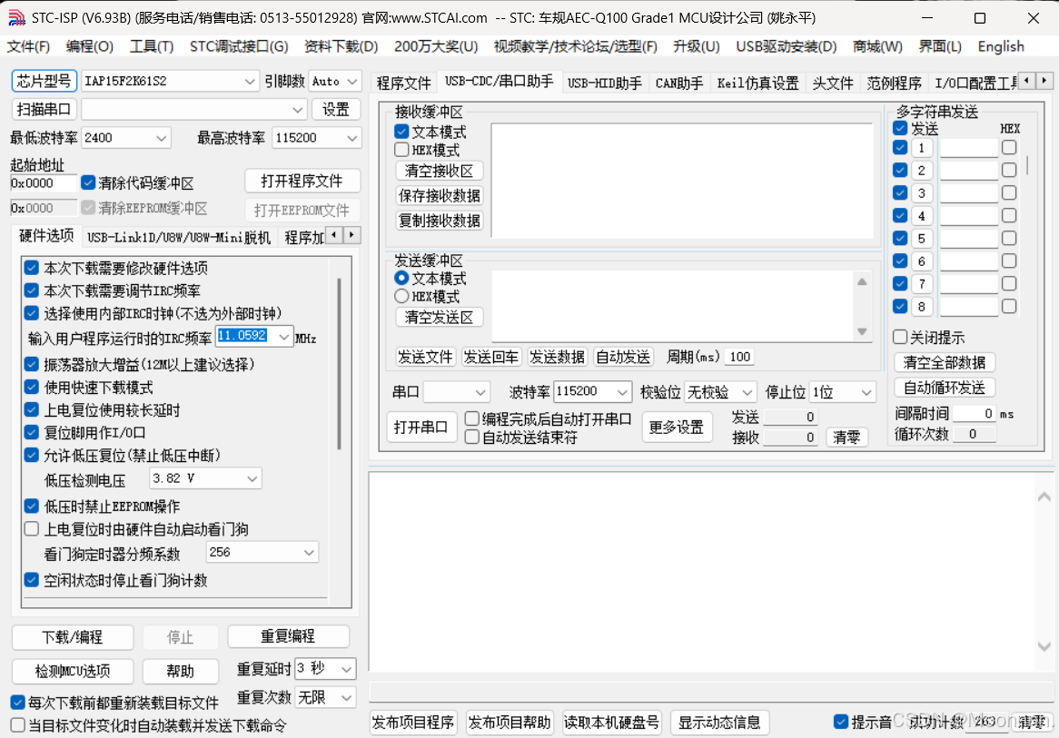Image resolution: width=1059 pixels, height=738 pixels.
Task: Click the STC-ISP application icon in title bar
Action: tap(16, 17)
